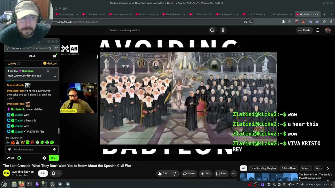Open the Firefox extensions puzzle icon

tap(290, 22)
